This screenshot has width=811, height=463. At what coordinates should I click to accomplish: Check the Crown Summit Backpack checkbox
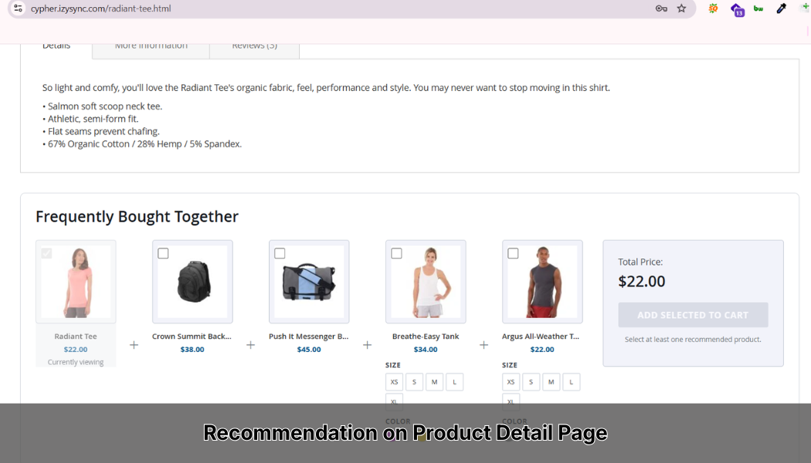pyautogui.click(x=163, y=253)
